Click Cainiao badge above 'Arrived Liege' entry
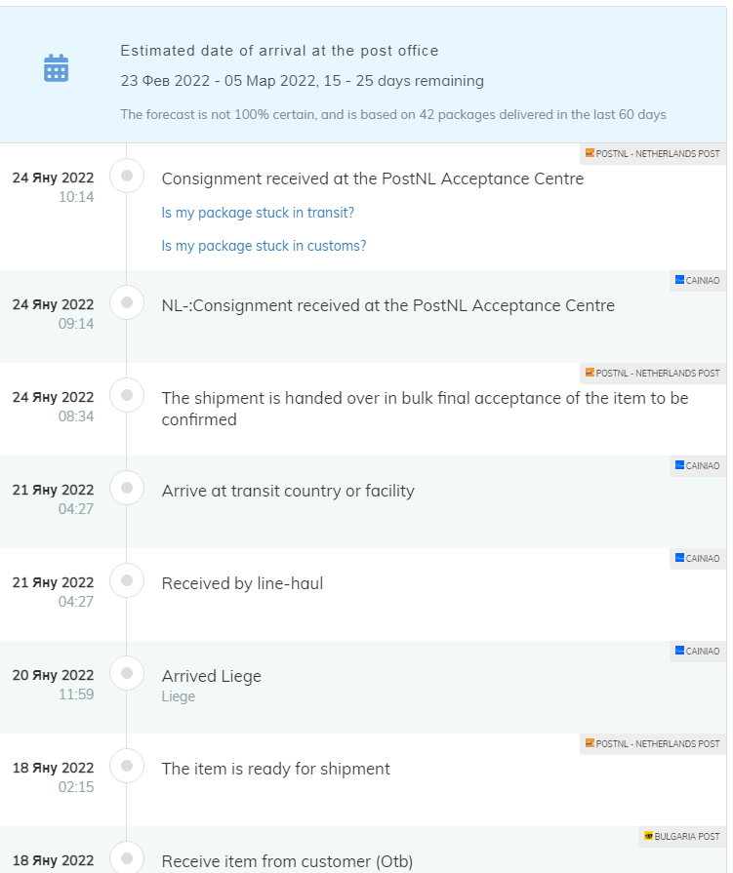Viewport: 733px width, 873px height. pos(697,652)
